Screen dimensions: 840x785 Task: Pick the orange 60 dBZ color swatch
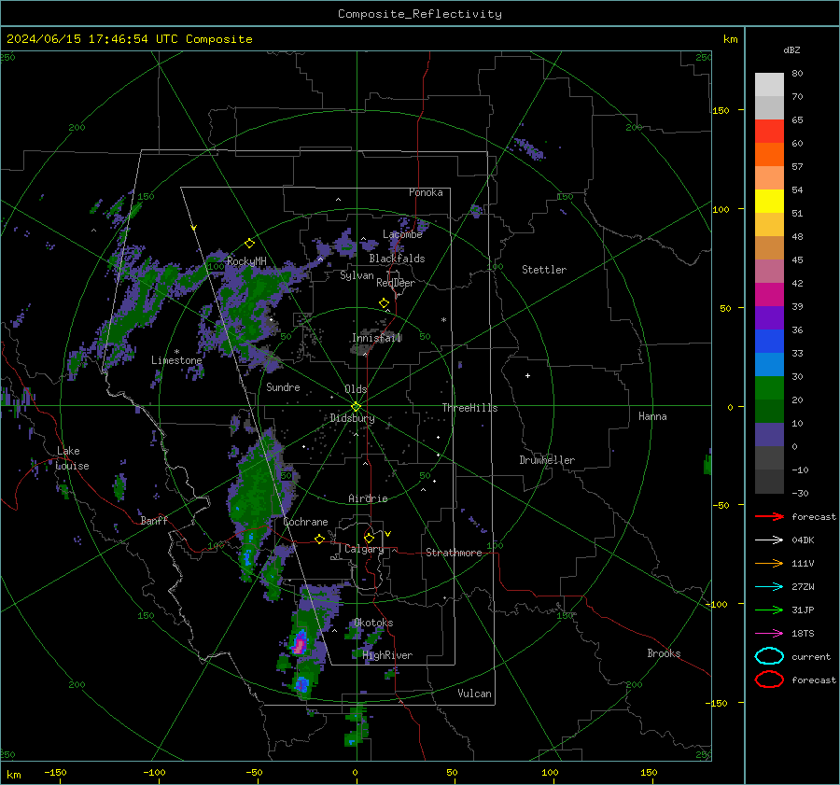point(769,154)
